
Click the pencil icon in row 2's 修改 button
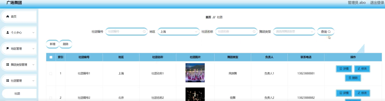point(359,93)
